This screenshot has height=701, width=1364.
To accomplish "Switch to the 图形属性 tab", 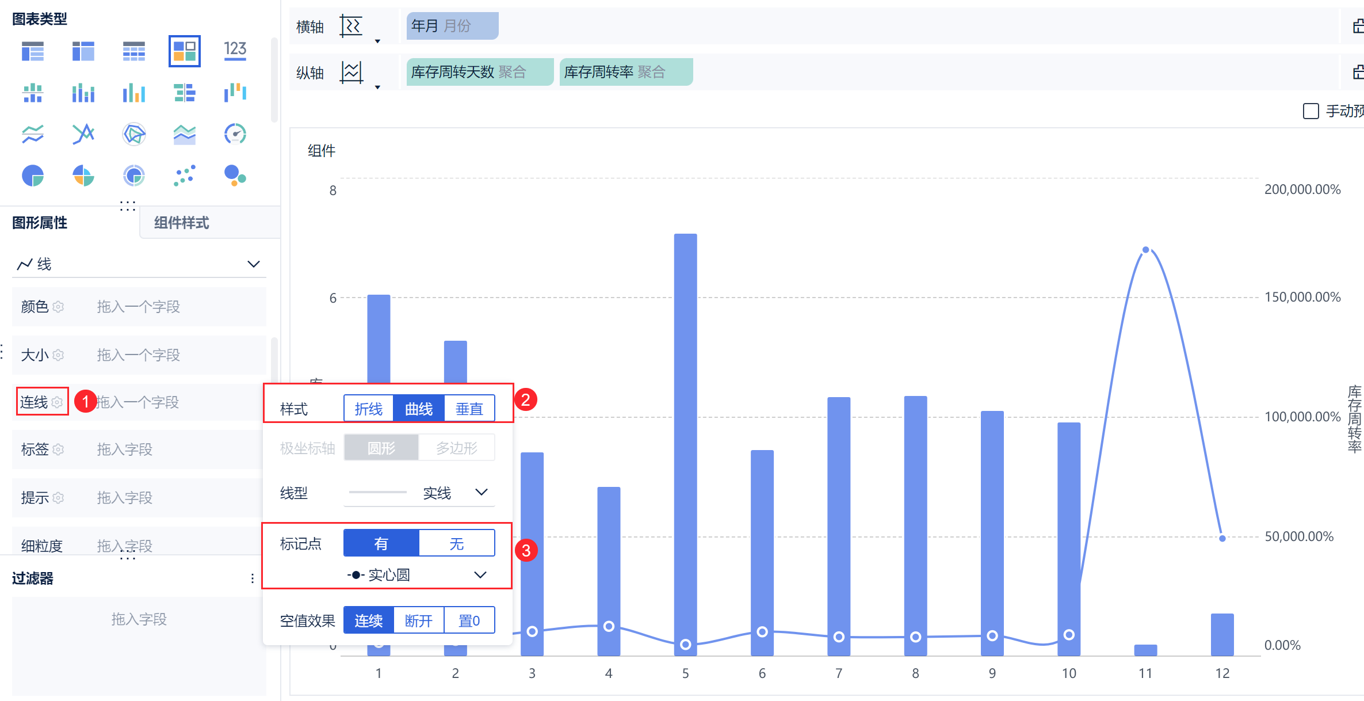I will [40, 223].
